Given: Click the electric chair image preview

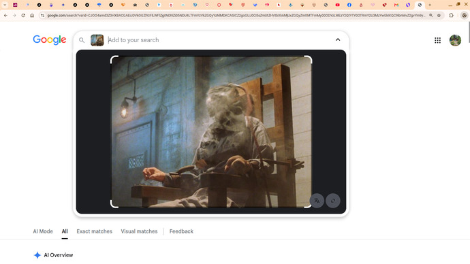Looking at the screenshot, I should pos(211,132).
